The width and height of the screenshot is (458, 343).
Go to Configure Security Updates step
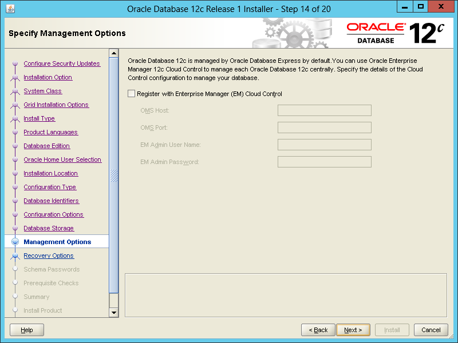pos(62,63)
